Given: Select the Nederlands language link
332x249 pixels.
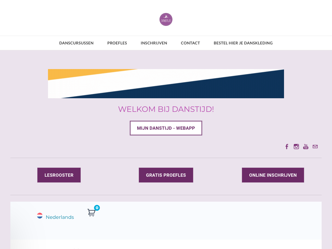Looking at the screenshot, I should (x=60, y=217).
